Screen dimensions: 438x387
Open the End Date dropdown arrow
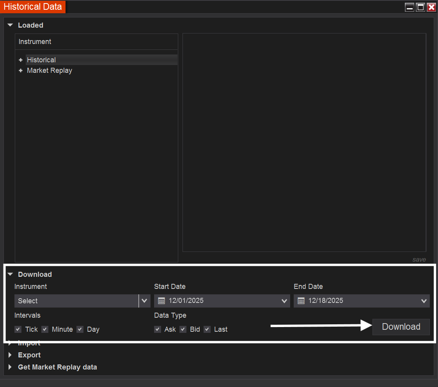(x=424, y=301)
